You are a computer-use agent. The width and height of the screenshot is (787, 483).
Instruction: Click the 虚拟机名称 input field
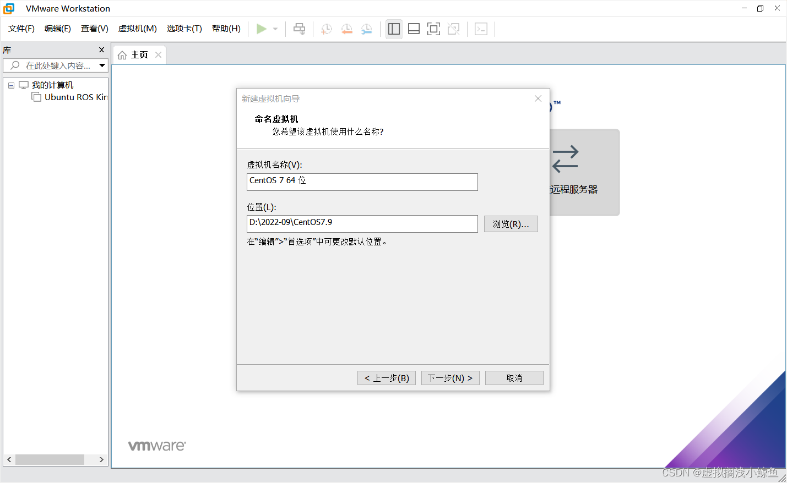click(x=362, y=182)
